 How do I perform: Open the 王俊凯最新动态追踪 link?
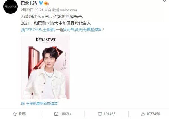pos(42,104)
